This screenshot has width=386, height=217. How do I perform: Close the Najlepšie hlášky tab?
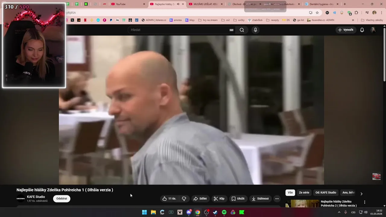(183, 4)
